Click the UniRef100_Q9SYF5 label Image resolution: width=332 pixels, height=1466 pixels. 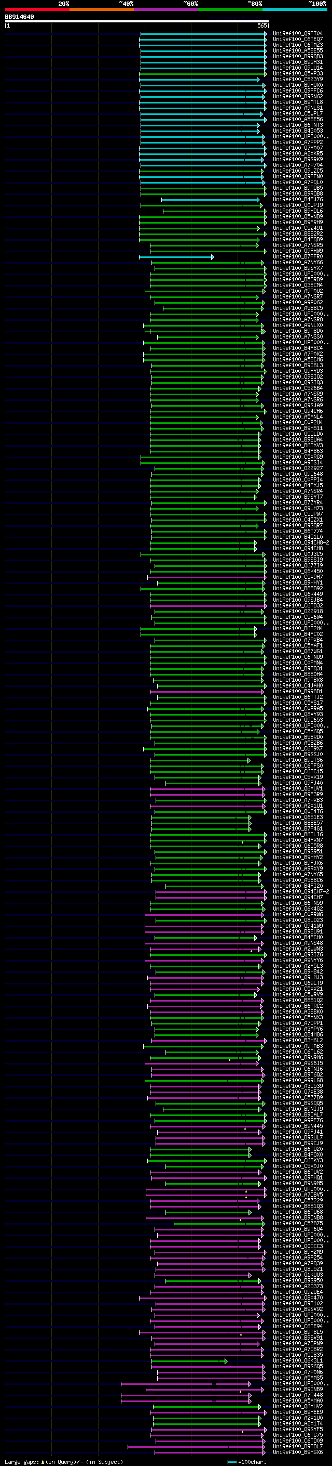pos(298,1429)
